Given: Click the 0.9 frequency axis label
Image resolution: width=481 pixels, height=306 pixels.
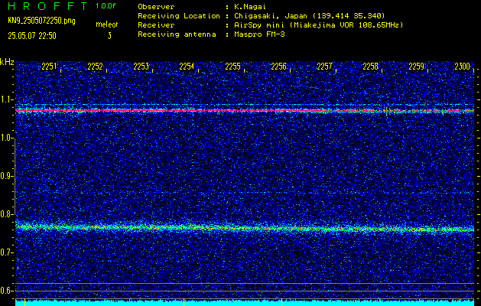Looking at the screenshot, I should coord(6,176).
